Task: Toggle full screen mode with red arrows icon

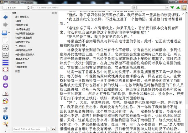Action: tap(5, 69)
